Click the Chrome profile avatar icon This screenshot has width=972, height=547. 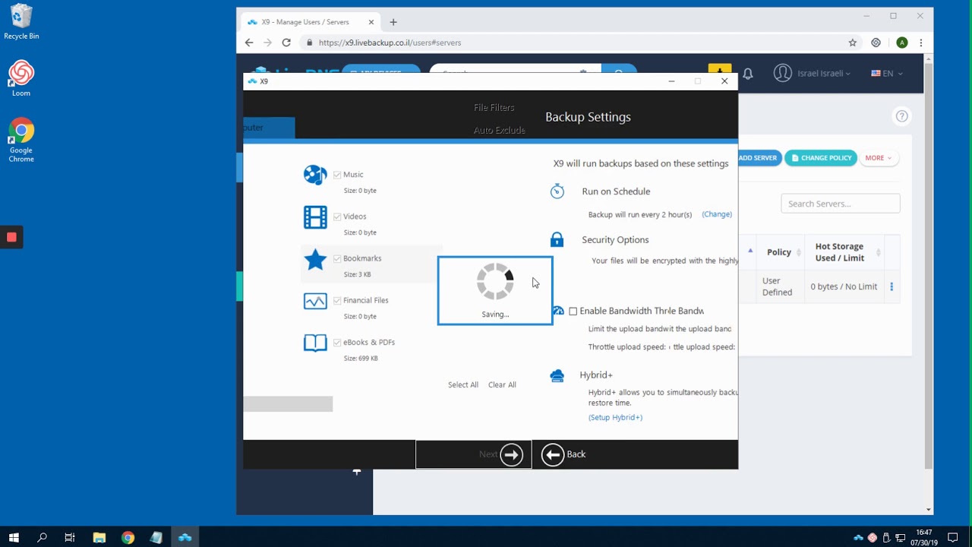pyautogui.click(x=901, y=43)
